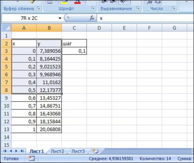Switch to the Лист1 sheet tab
This screenshot has width=194, height=163.
[36, 151]
